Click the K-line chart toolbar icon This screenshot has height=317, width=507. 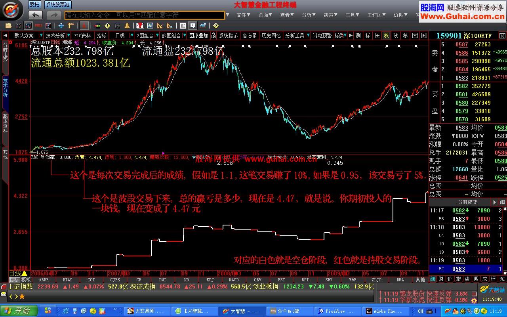[x=29, y=26]
